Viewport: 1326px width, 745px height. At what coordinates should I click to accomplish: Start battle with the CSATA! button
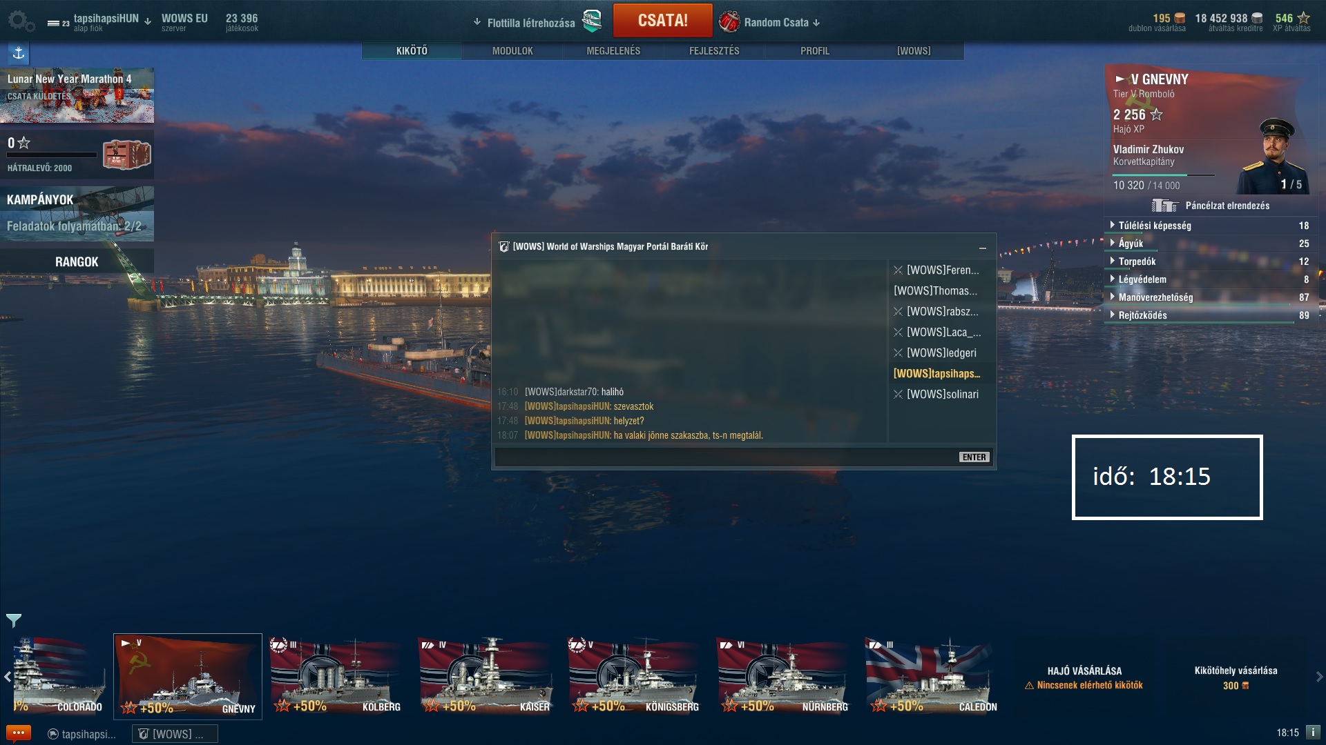662,21
